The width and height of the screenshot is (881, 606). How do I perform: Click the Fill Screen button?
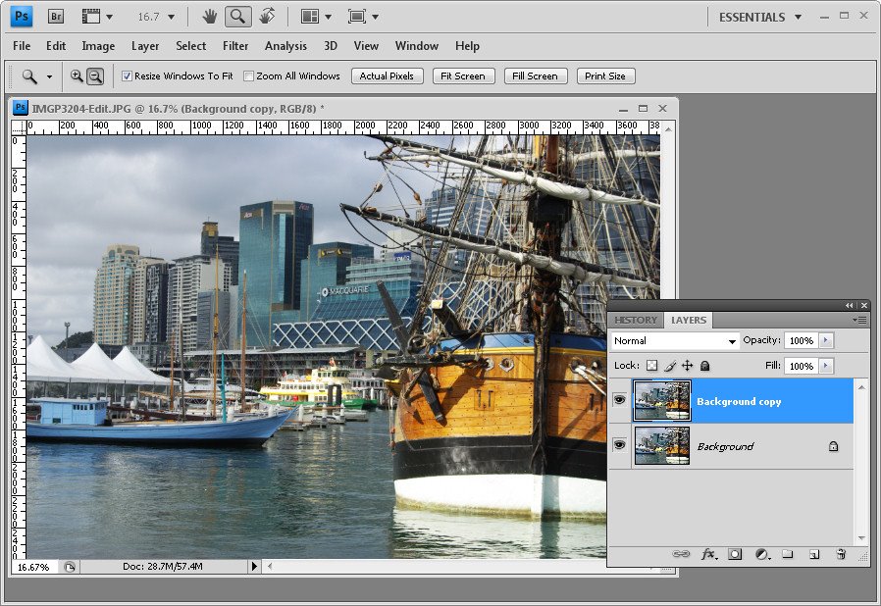[x=535, y=76]
